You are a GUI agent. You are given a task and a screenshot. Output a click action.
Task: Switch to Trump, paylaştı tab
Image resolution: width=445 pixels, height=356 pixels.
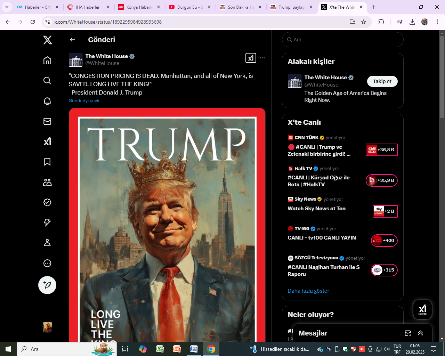point(291,7)
